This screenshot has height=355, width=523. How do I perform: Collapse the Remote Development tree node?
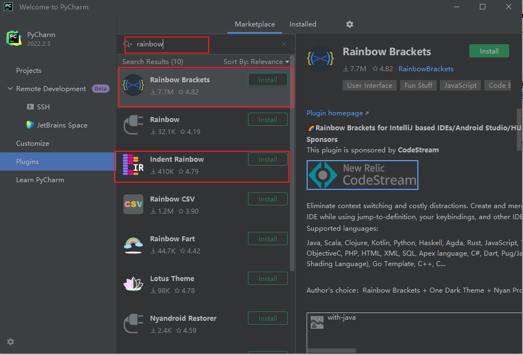pos(11,88)
